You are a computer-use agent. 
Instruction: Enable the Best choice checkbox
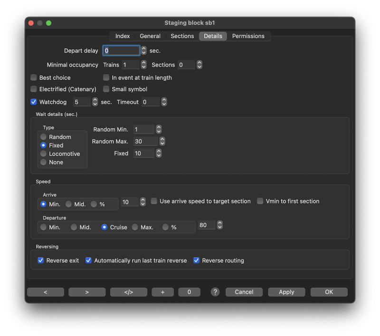(34, 77)
